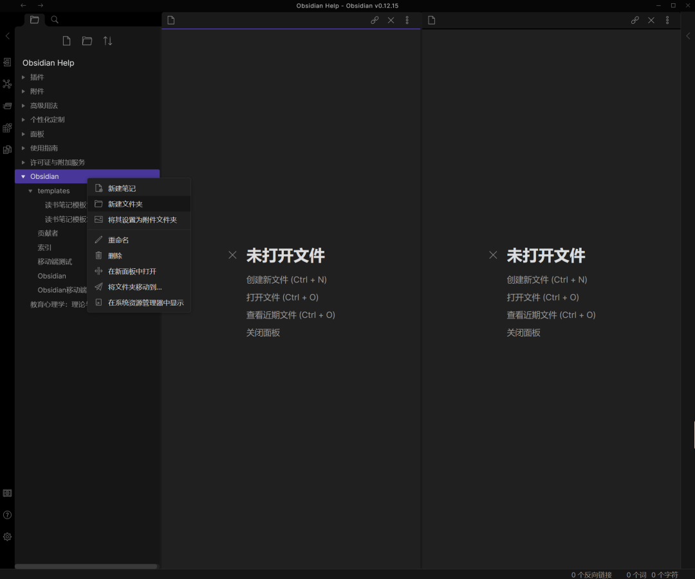This screenshot has height=579, width=695.
Task: Open the graph view ribbon icon
Action: pyautogui.click(x=7, y=84)
